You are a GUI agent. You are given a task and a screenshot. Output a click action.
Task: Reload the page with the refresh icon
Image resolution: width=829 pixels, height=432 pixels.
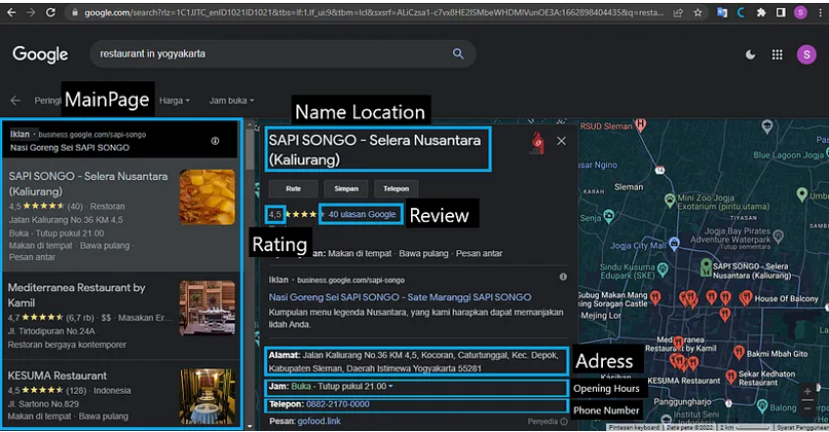[50, 12]
